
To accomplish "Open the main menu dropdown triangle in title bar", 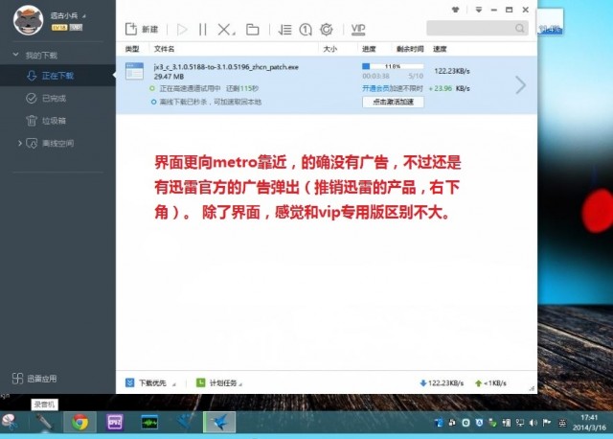I will (x=479, y=10).
